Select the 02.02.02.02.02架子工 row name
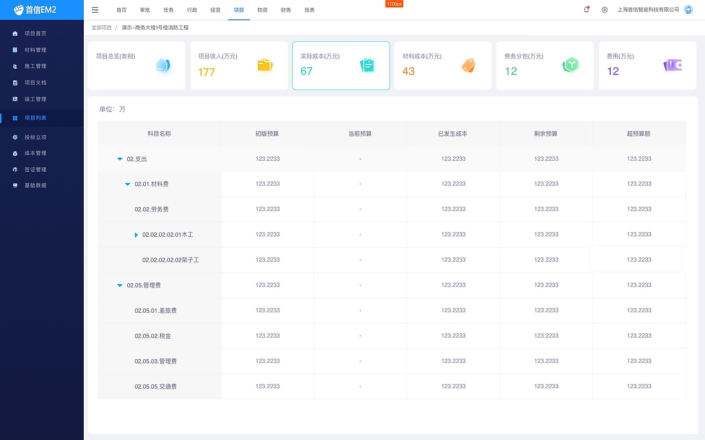The image size is (705, 440). [171, 260]
